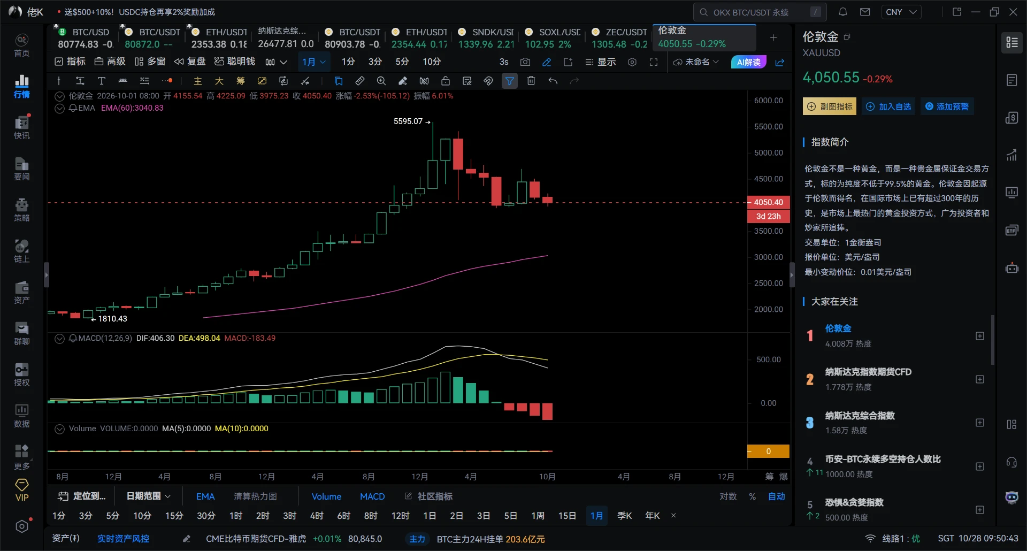Open the 快讯 news flash sidebar icon
This screenshot has height=551, width=1027.
21,127
